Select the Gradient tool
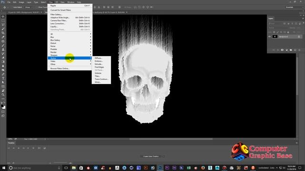Viewport: 305px width, 171px height. pyautogui.click(x=3, y=62)
